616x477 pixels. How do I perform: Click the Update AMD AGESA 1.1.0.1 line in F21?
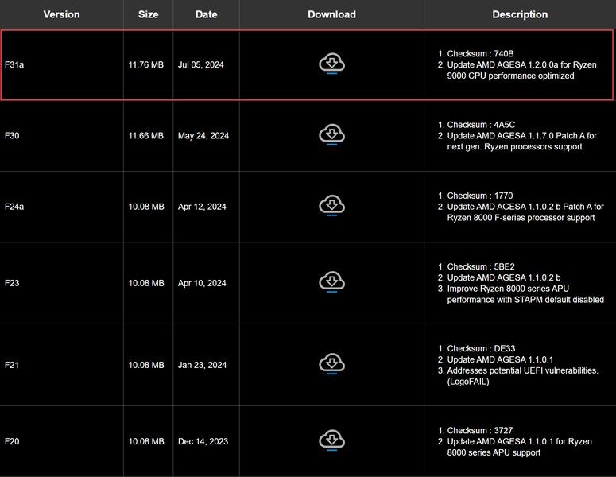tap(500, 359)
